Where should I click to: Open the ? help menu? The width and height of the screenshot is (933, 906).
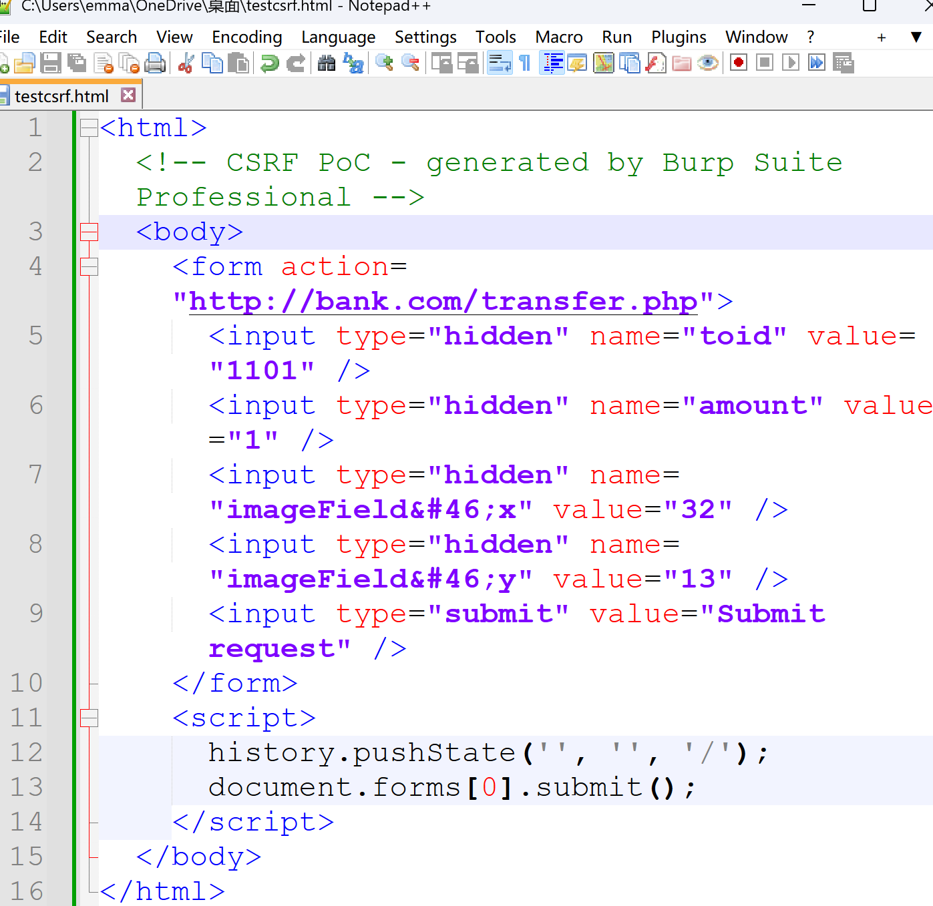[x=811, y=37]
